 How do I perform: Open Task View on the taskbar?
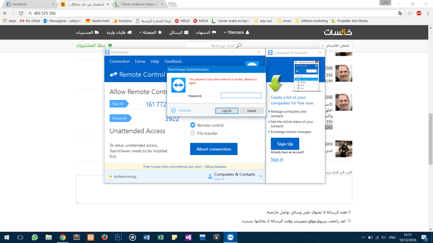coord(21,237)
